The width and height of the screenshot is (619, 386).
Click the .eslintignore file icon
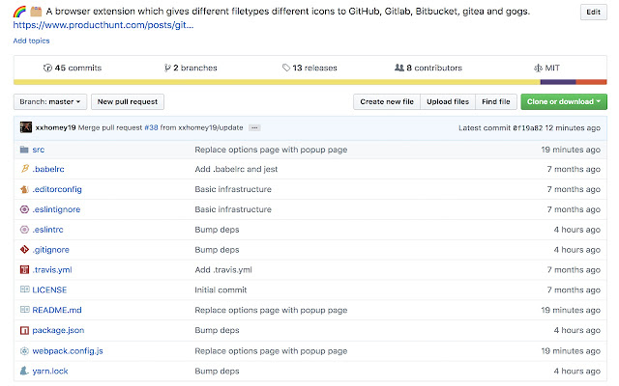click(x=24, y=209)
